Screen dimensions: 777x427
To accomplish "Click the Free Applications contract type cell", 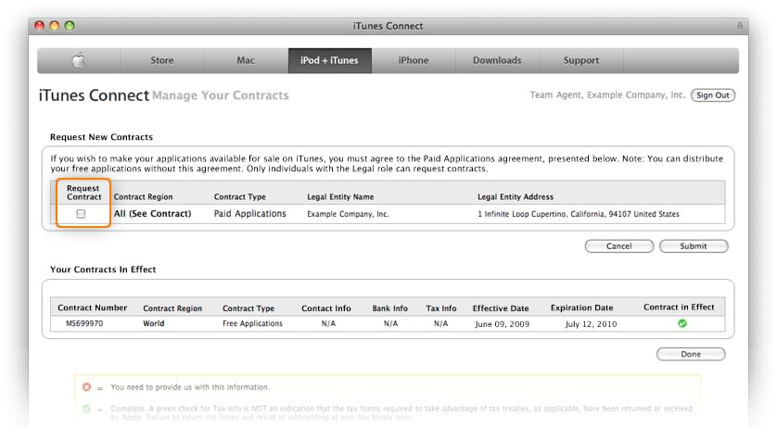I will click(x=252, y=323).
